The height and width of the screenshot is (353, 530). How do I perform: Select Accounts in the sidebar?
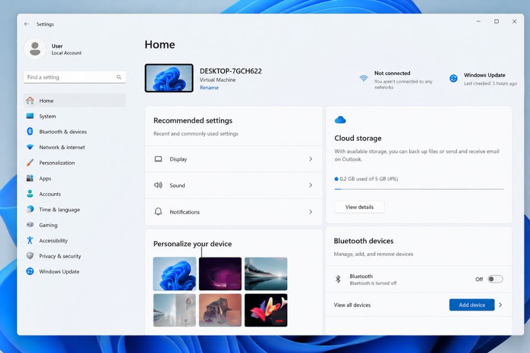(x=75, y=194)
